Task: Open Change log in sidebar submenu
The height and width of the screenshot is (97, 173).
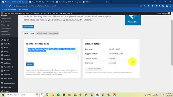Action: [5, 25]
